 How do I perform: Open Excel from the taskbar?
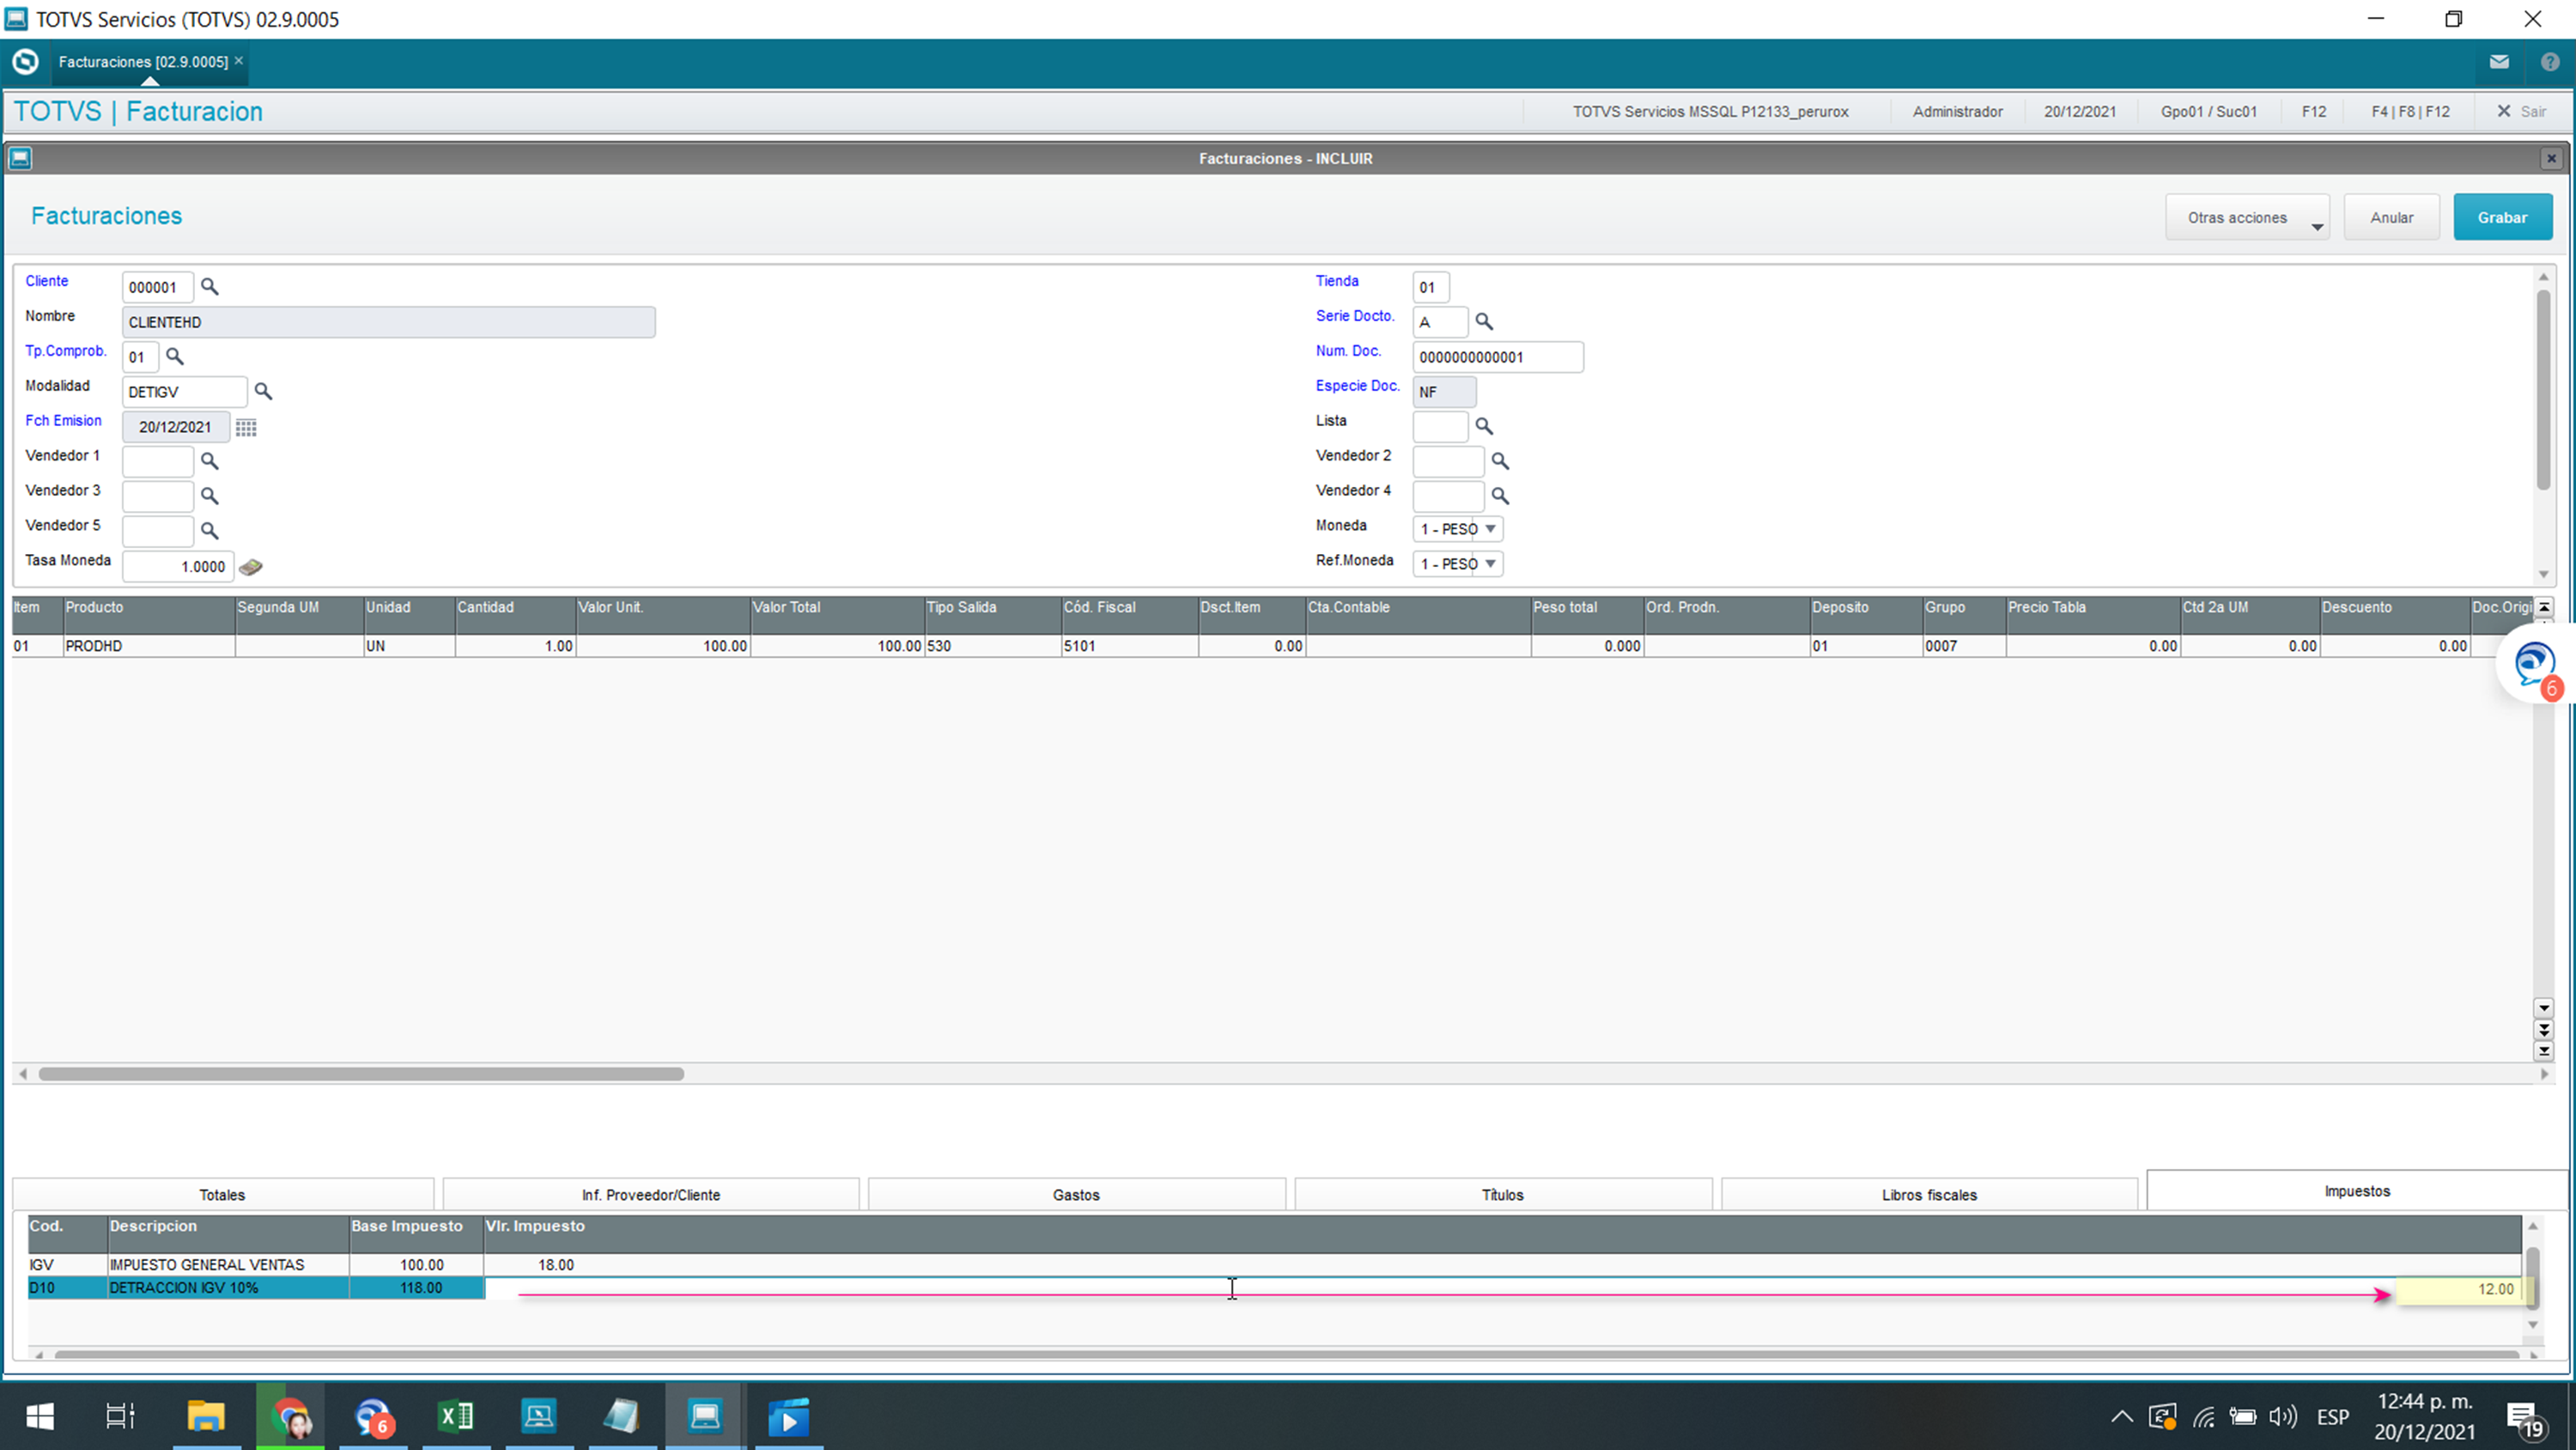click(456, 1416)
